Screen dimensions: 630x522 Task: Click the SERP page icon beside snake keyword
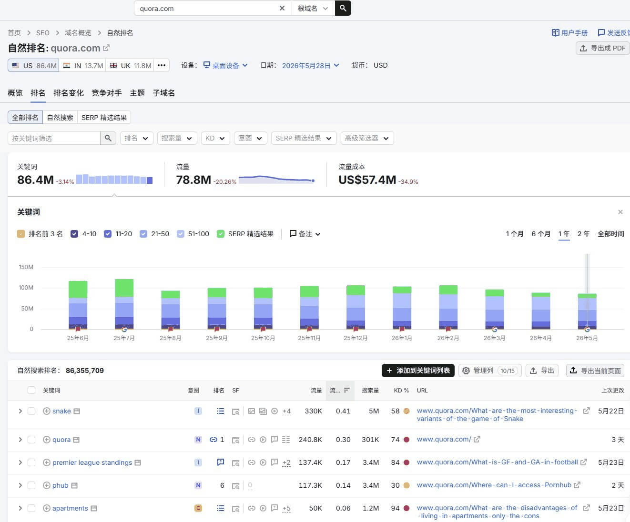(77, 411)
